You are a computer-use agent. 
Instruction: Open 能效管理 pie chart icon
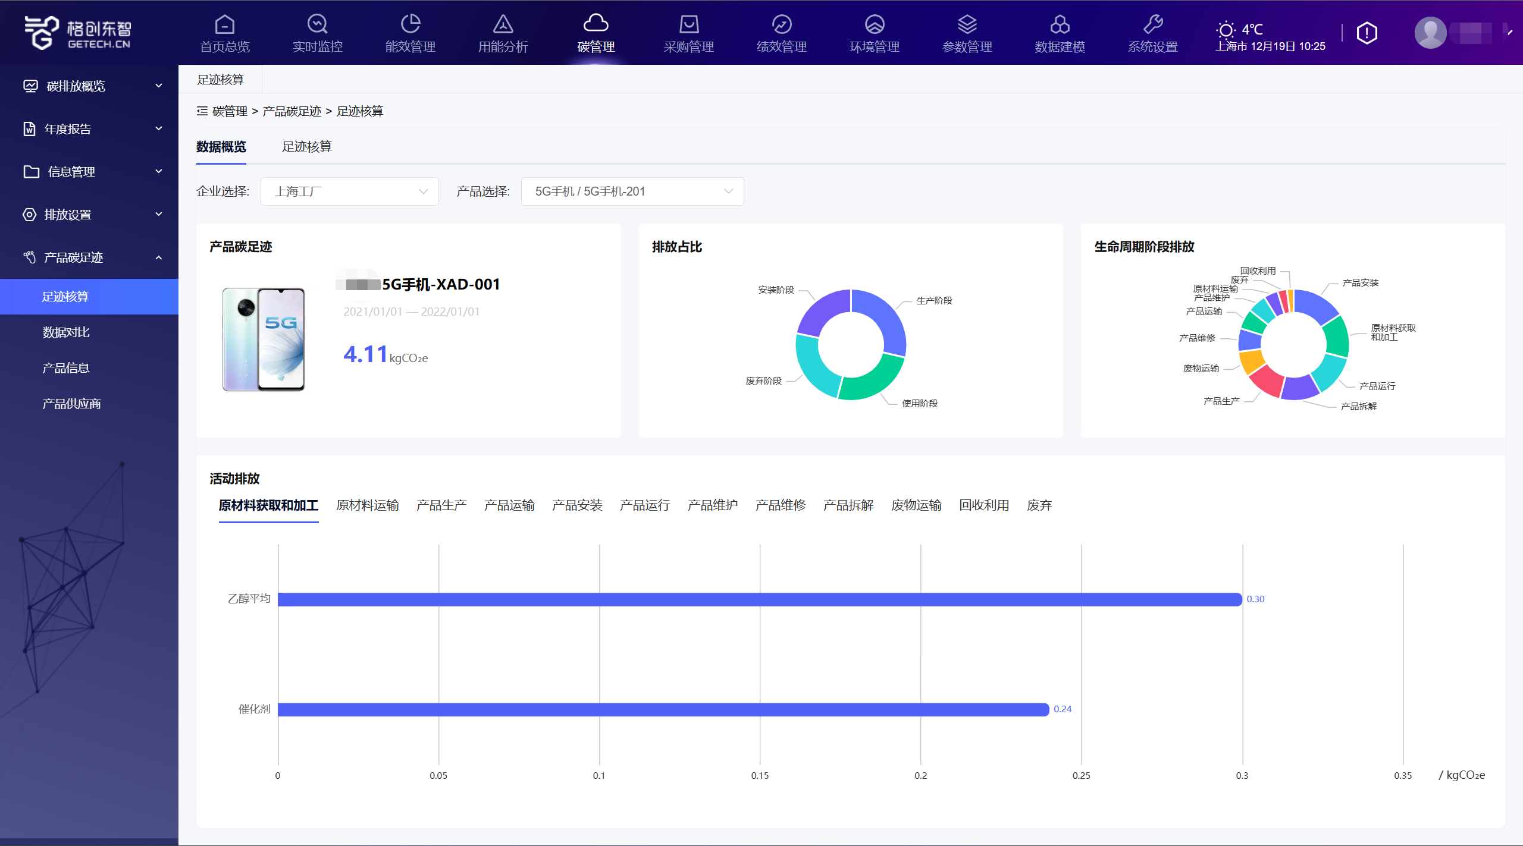[x=410, y=25]
